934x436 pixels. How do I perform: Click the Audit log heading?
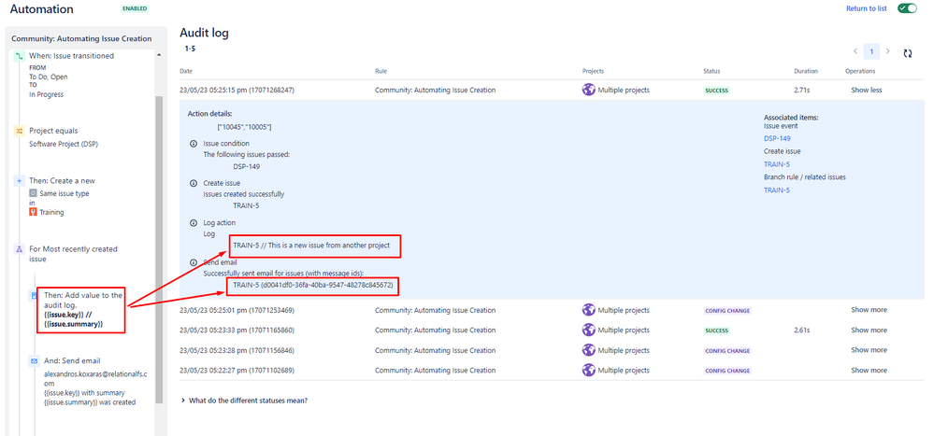205,33
